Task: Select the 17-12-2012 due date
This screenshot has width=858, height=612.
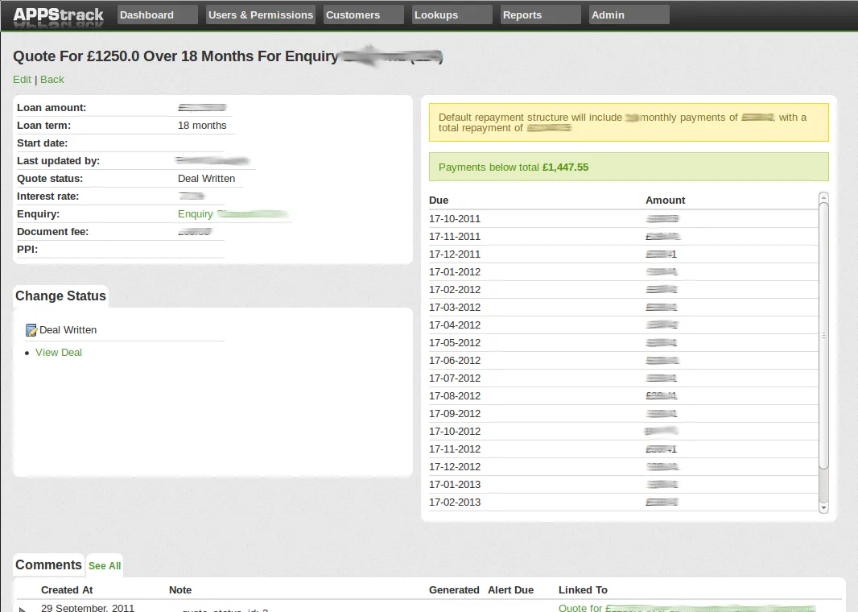Action: pyautogui.click(x=455, y=466)
